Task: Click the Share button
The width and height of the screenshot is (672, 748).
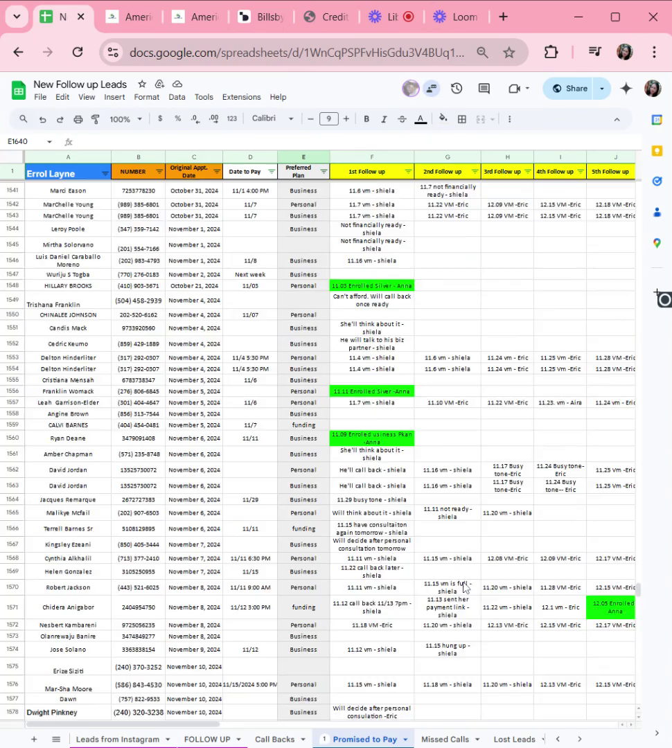Action: pos(570,89)
